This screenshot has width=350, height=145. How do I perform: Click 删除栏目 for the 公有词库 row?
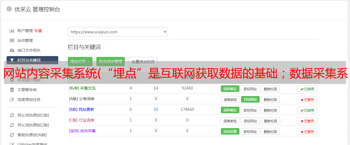tap(270, 99)
